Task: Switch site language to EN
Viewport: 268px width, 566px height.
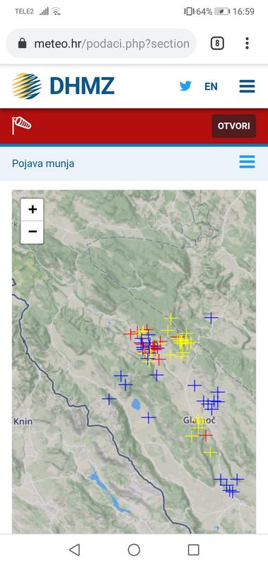Action: tap(211, 86)
